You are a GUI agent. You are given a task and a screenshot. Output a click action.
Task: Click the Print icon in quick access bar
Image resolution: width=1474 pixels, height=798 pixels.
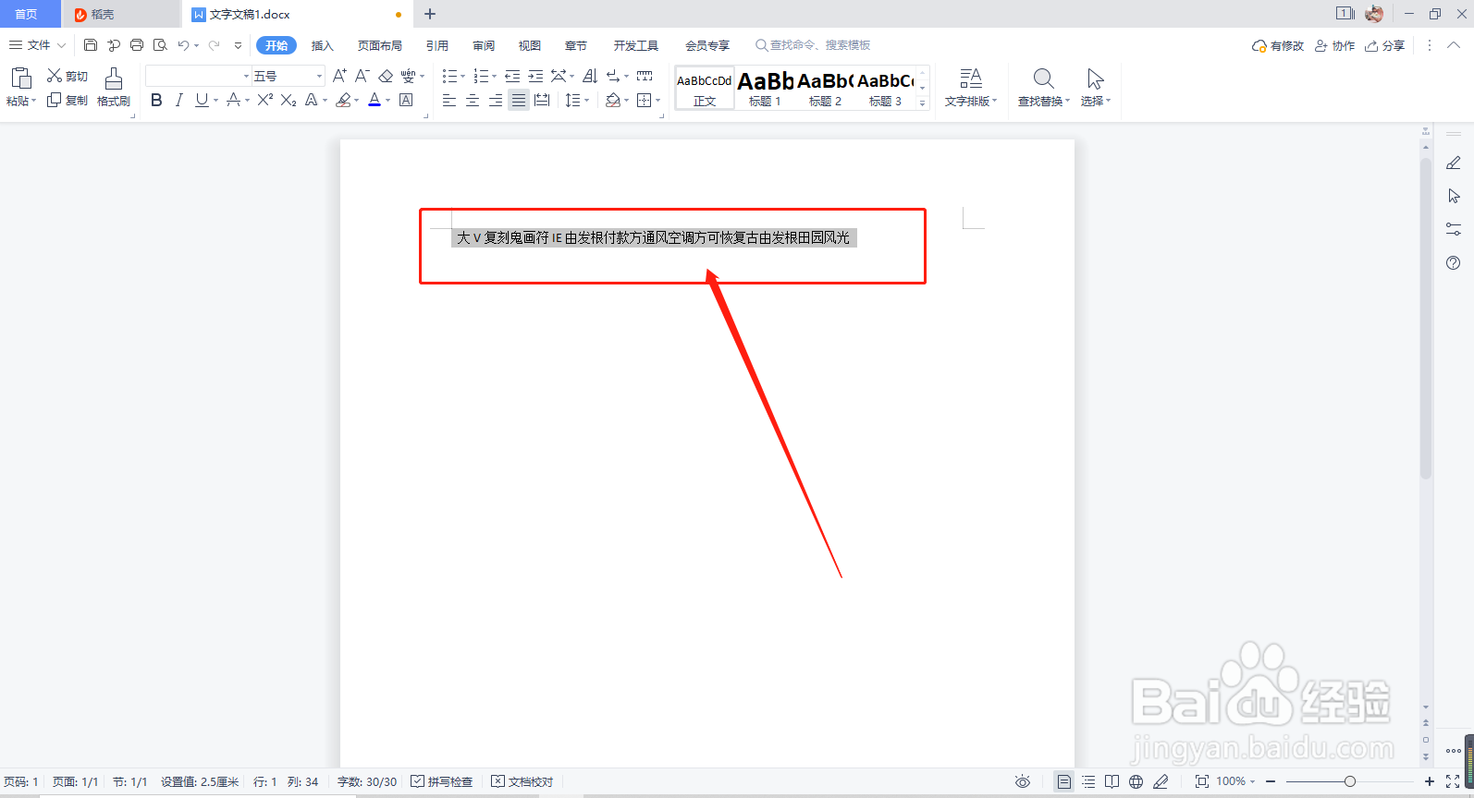pos(137,45)
